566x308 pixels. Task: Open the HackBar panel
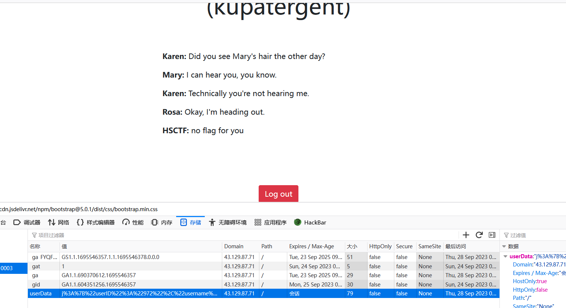310,222
